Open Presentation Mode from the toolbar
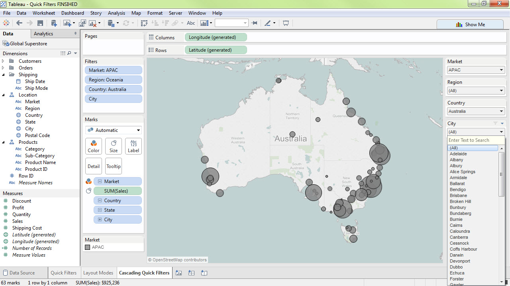Image resolution: width=510 pixels, height=286 pixels. click(286, 23)
